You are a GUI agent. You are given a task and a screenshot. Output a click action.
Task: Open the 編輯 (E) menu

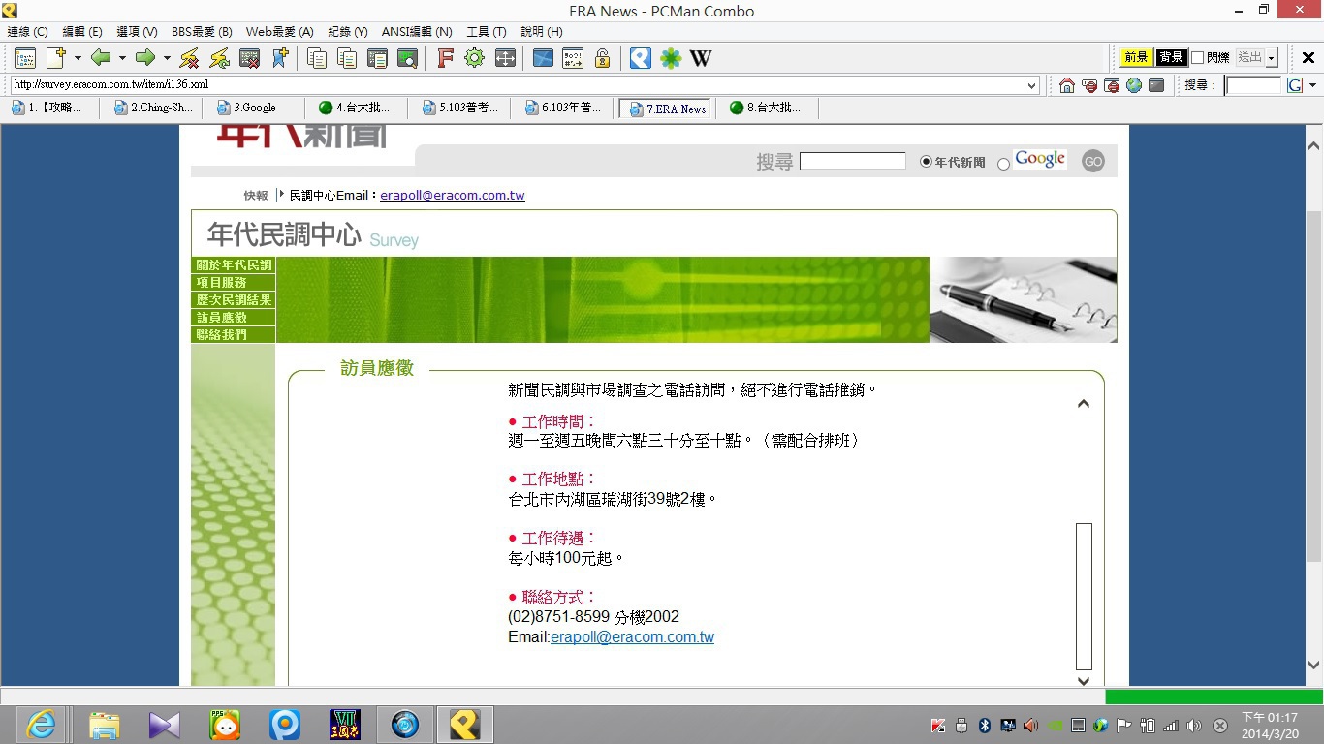coord(82,32)
